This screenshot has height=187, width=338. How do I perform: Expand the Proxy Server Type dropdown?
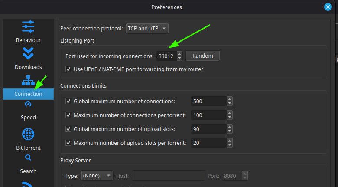97,176
